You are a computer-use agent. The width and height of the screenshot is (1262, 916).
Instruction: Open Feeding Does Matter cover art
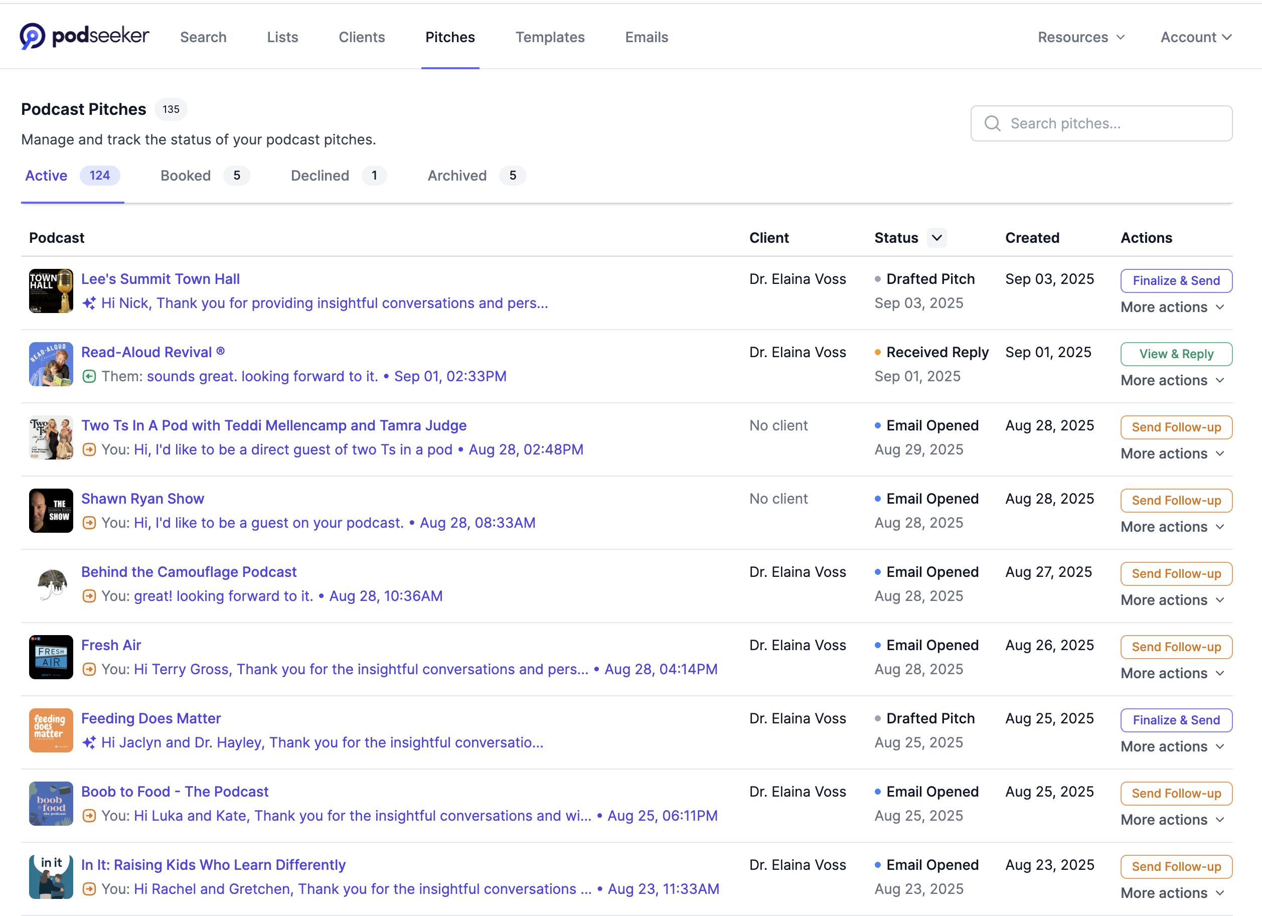[x=51, y=731]
